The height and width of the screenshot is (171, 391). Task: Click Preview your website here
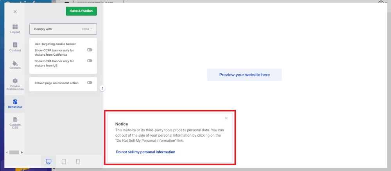tap(244, 74)
